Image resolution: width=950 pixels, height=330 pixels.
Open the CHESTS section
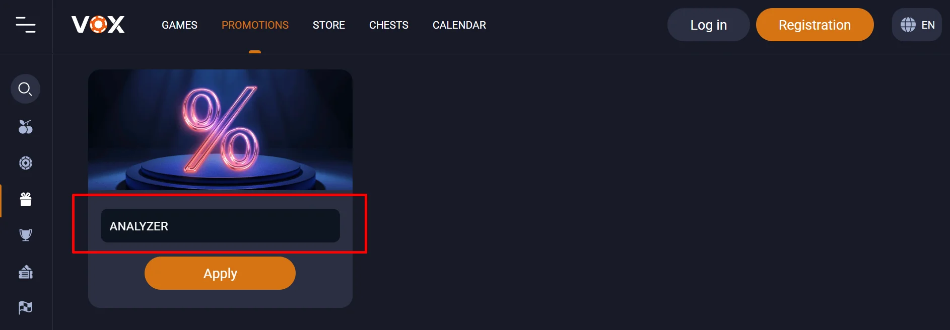click(x=389, y=25)
